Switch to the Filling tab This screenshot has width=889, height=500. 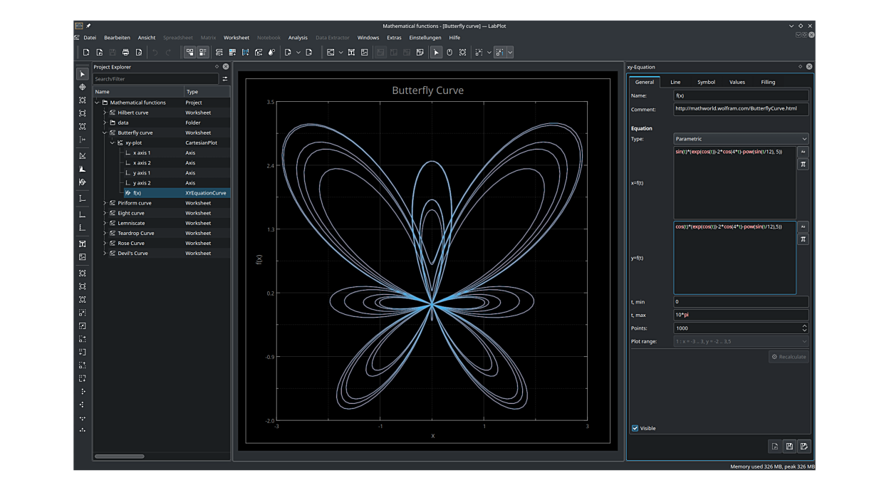768,82
